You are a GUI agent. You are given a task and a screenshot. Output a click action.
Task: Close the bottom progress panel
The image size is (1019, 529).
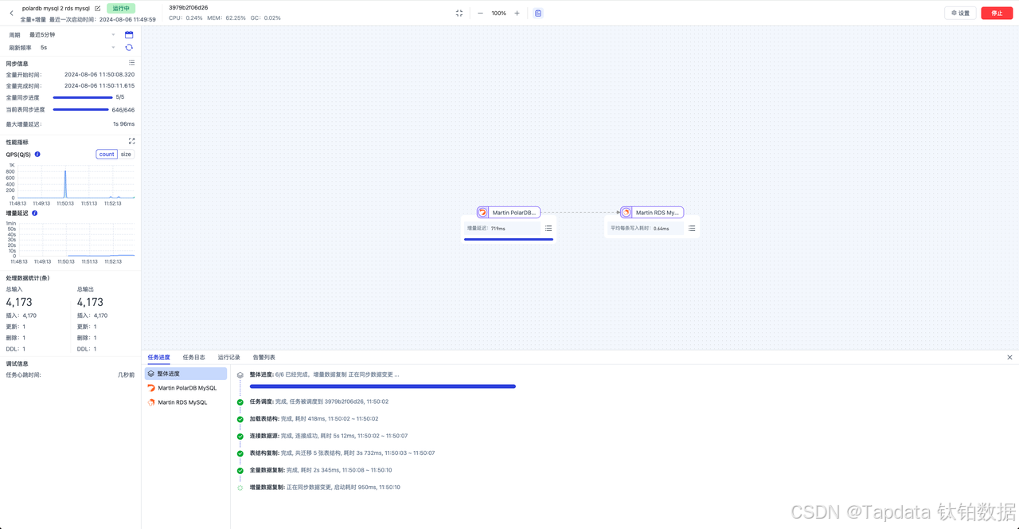pyautogui.click(x=1010, y=358)
